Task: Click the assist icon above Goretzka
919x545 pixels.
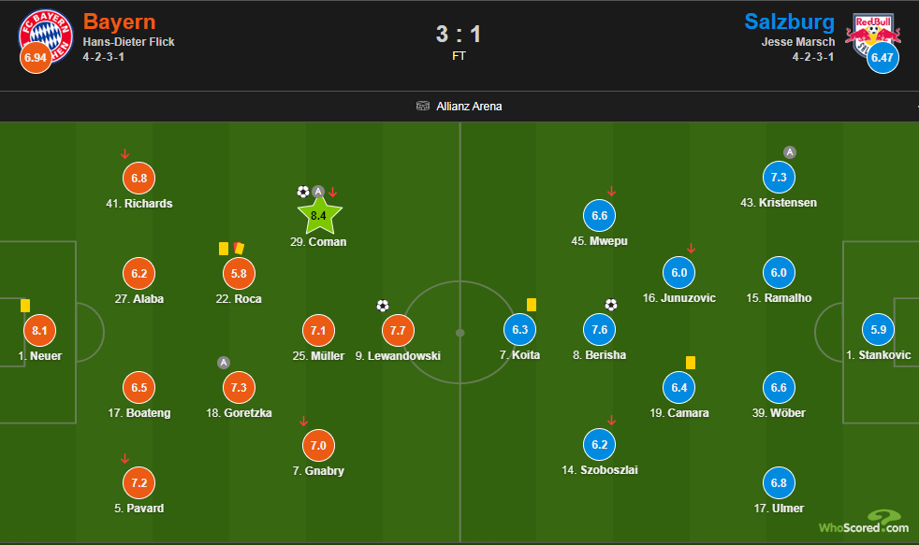Action: coord(223,363)
